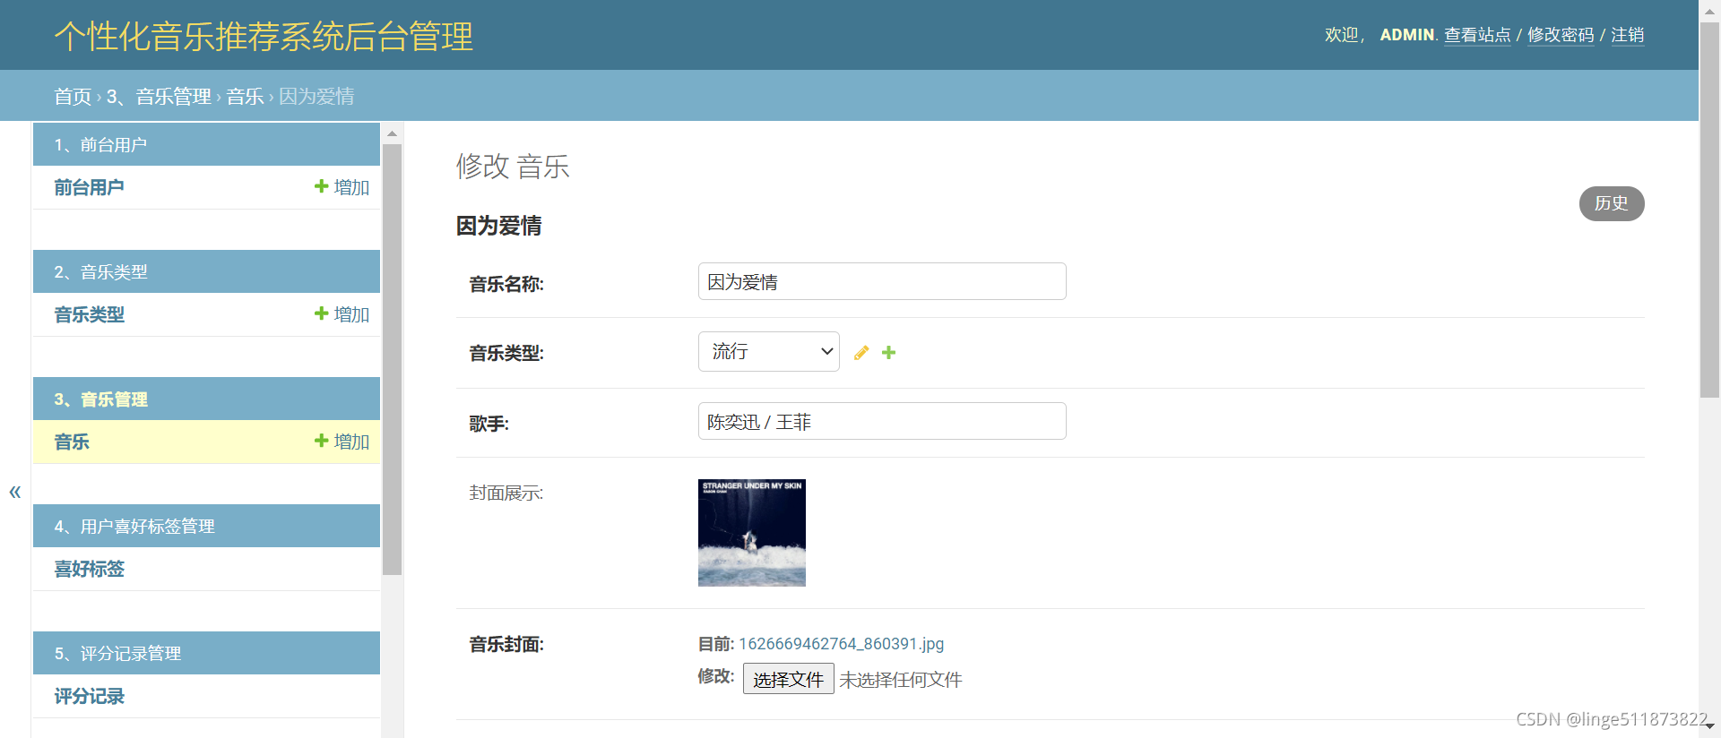
Task: Click the 历史 button
Action: point(1612,203)
